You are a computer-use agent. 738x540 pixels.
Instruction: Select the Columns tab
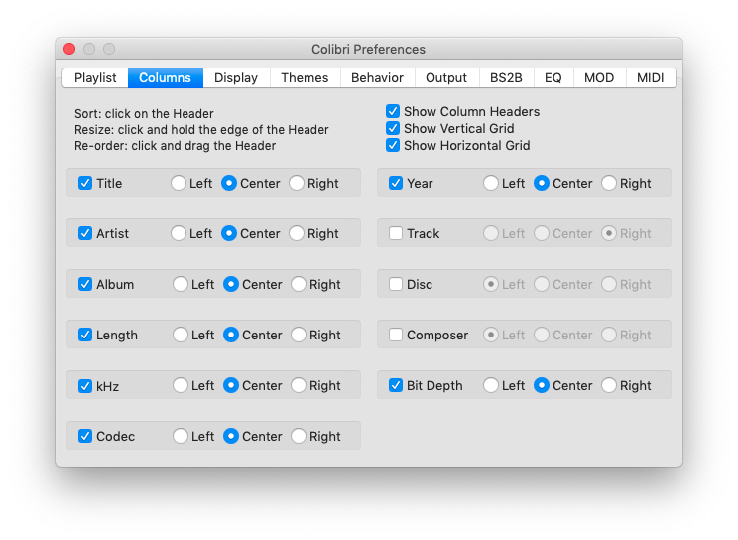click(x=166, y=77)
